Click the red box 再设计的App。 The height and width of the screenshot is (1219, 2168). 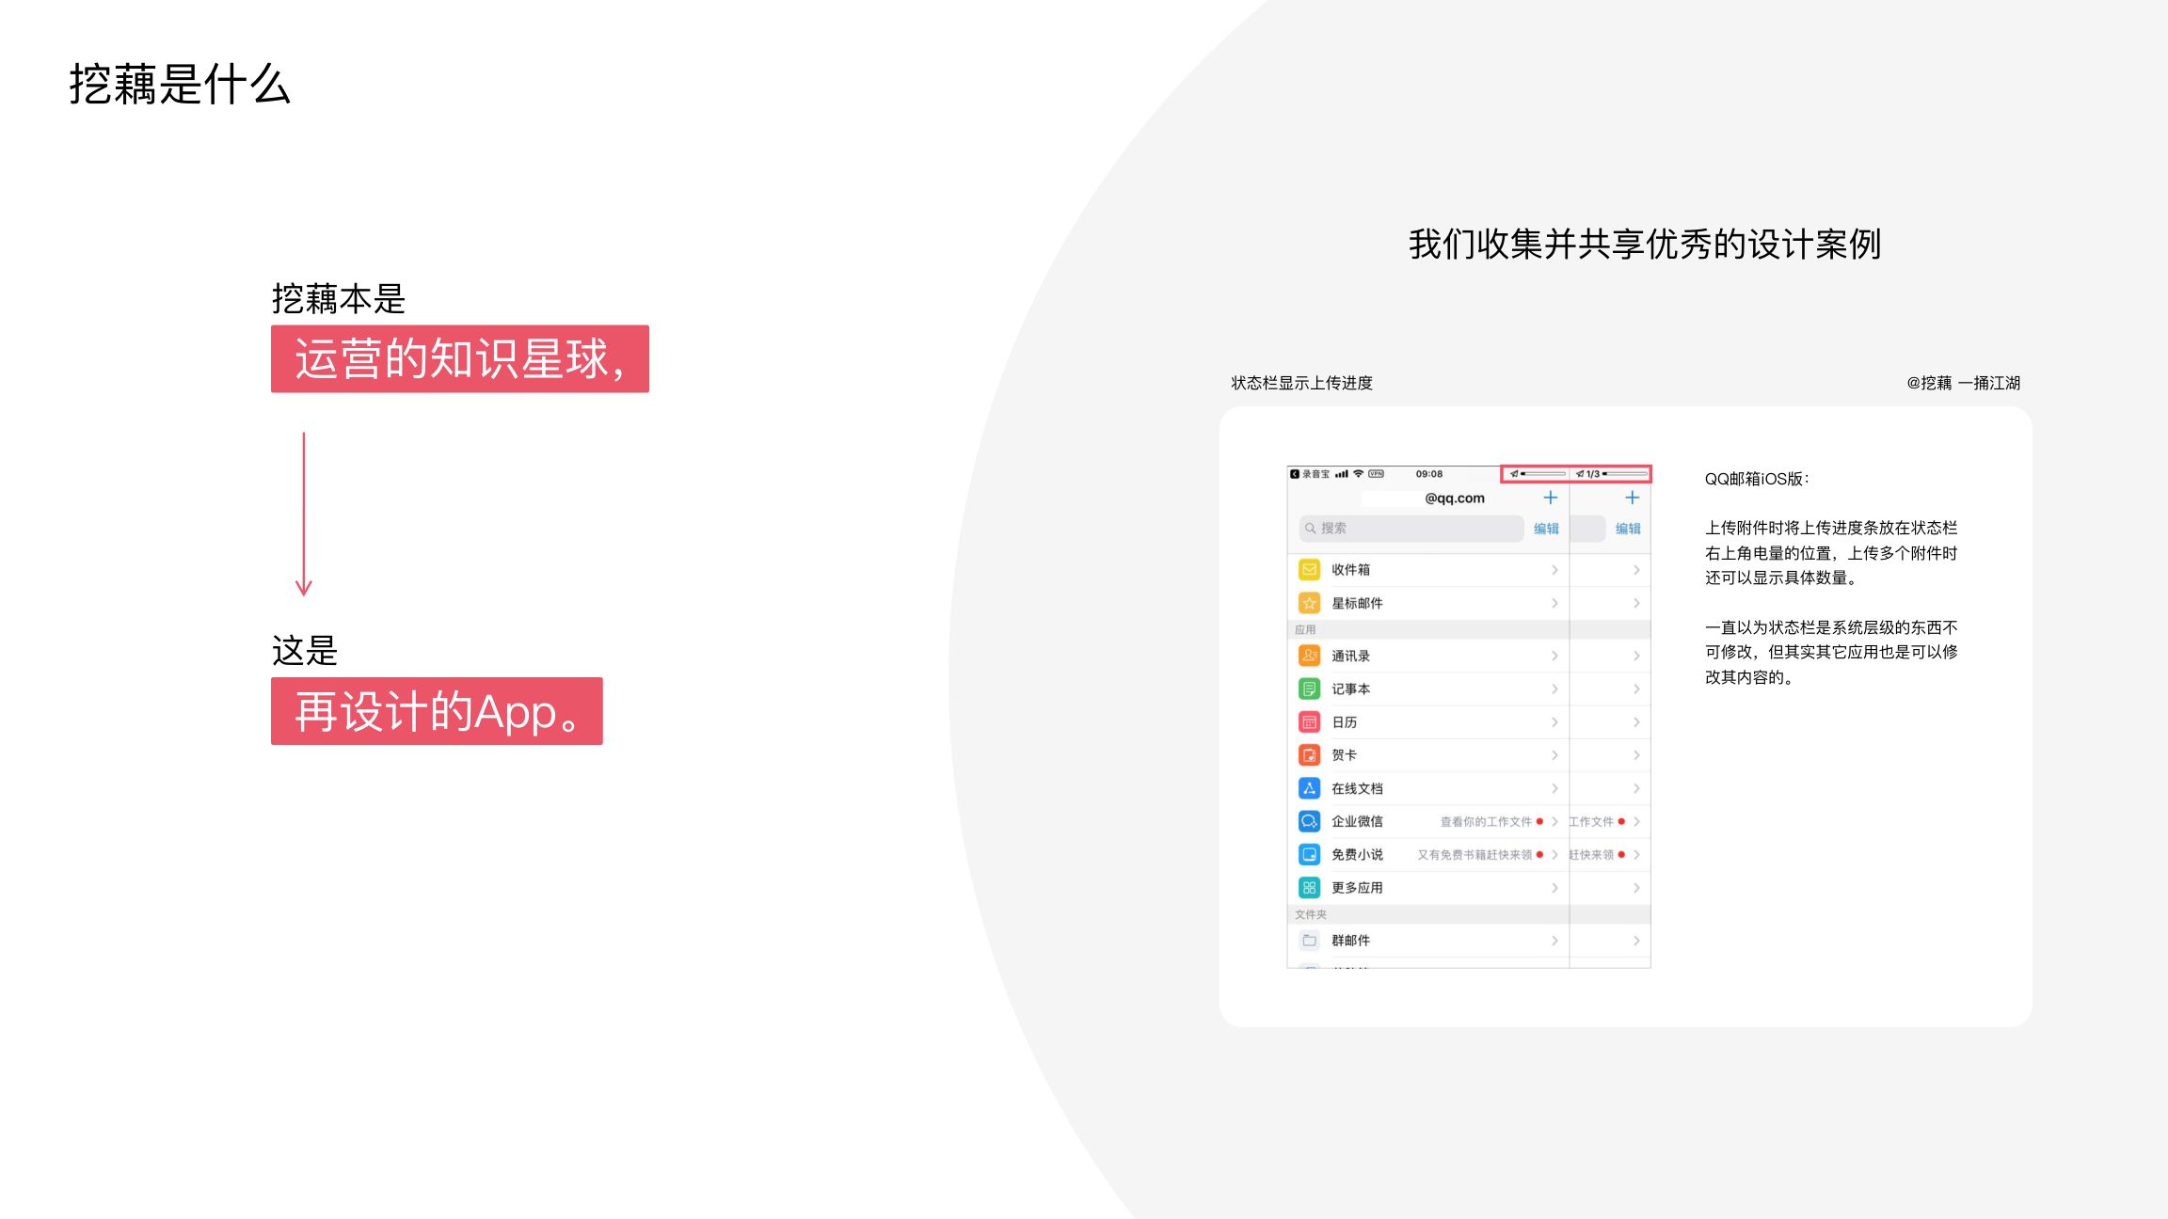[x=437, y=711]
